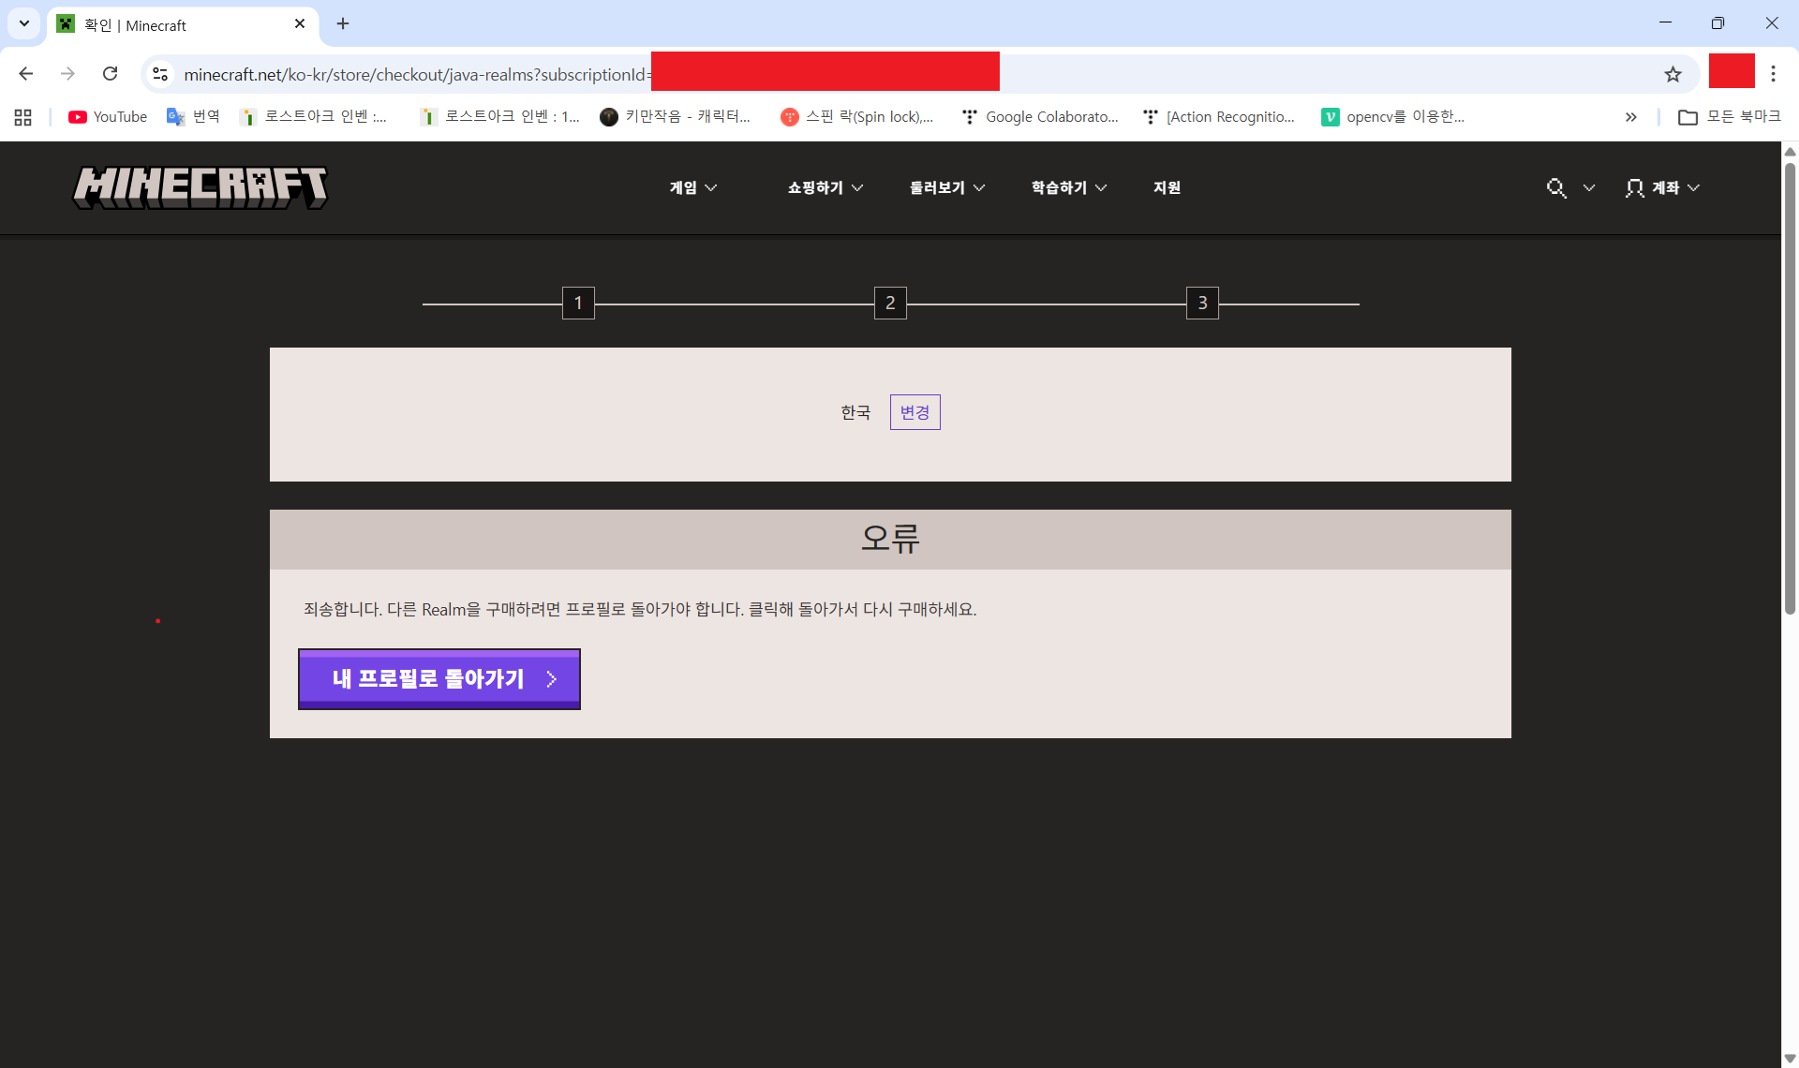The height and width of the screenshot is (1068, 1799).
Task: Select the 확인 | Minecraft tab
Action: pyautogui.click(x=183, y=24)
